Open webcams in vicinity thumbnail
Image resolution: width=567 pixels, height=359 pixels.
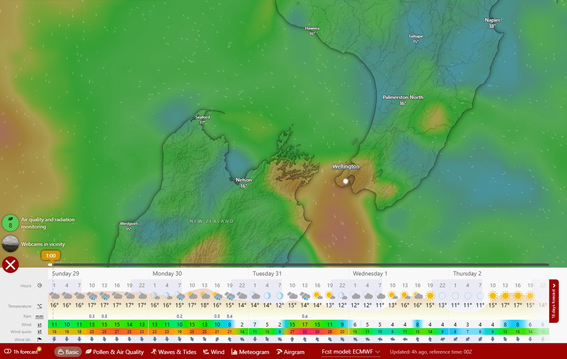10,244
